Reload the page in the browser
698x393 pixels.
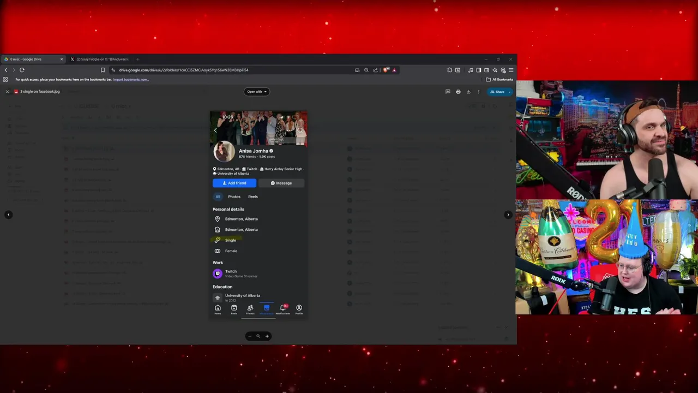22,70
